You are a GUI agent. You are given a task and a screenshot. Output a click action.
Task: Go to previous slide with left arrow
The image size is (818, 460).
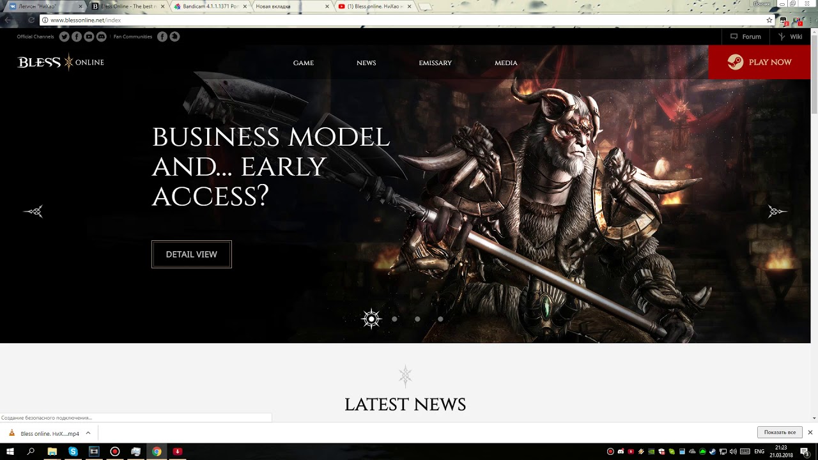click(x=33, y=211)
